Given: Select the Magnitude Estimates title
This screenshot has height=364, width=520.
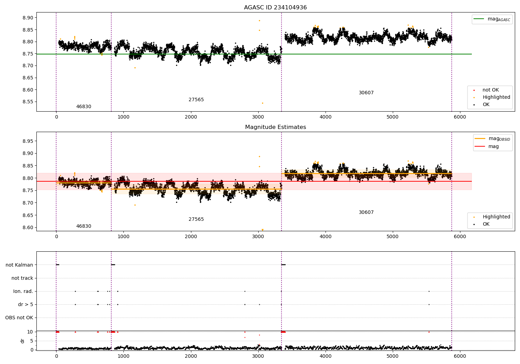Looking at the screenshot, I should pos(275,127).
